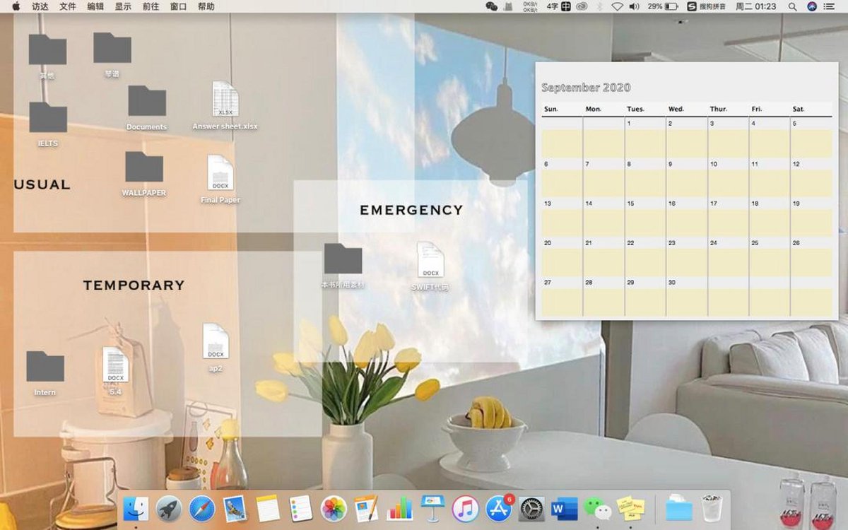Open the yellow Notes app in Dock

point(268,508)
